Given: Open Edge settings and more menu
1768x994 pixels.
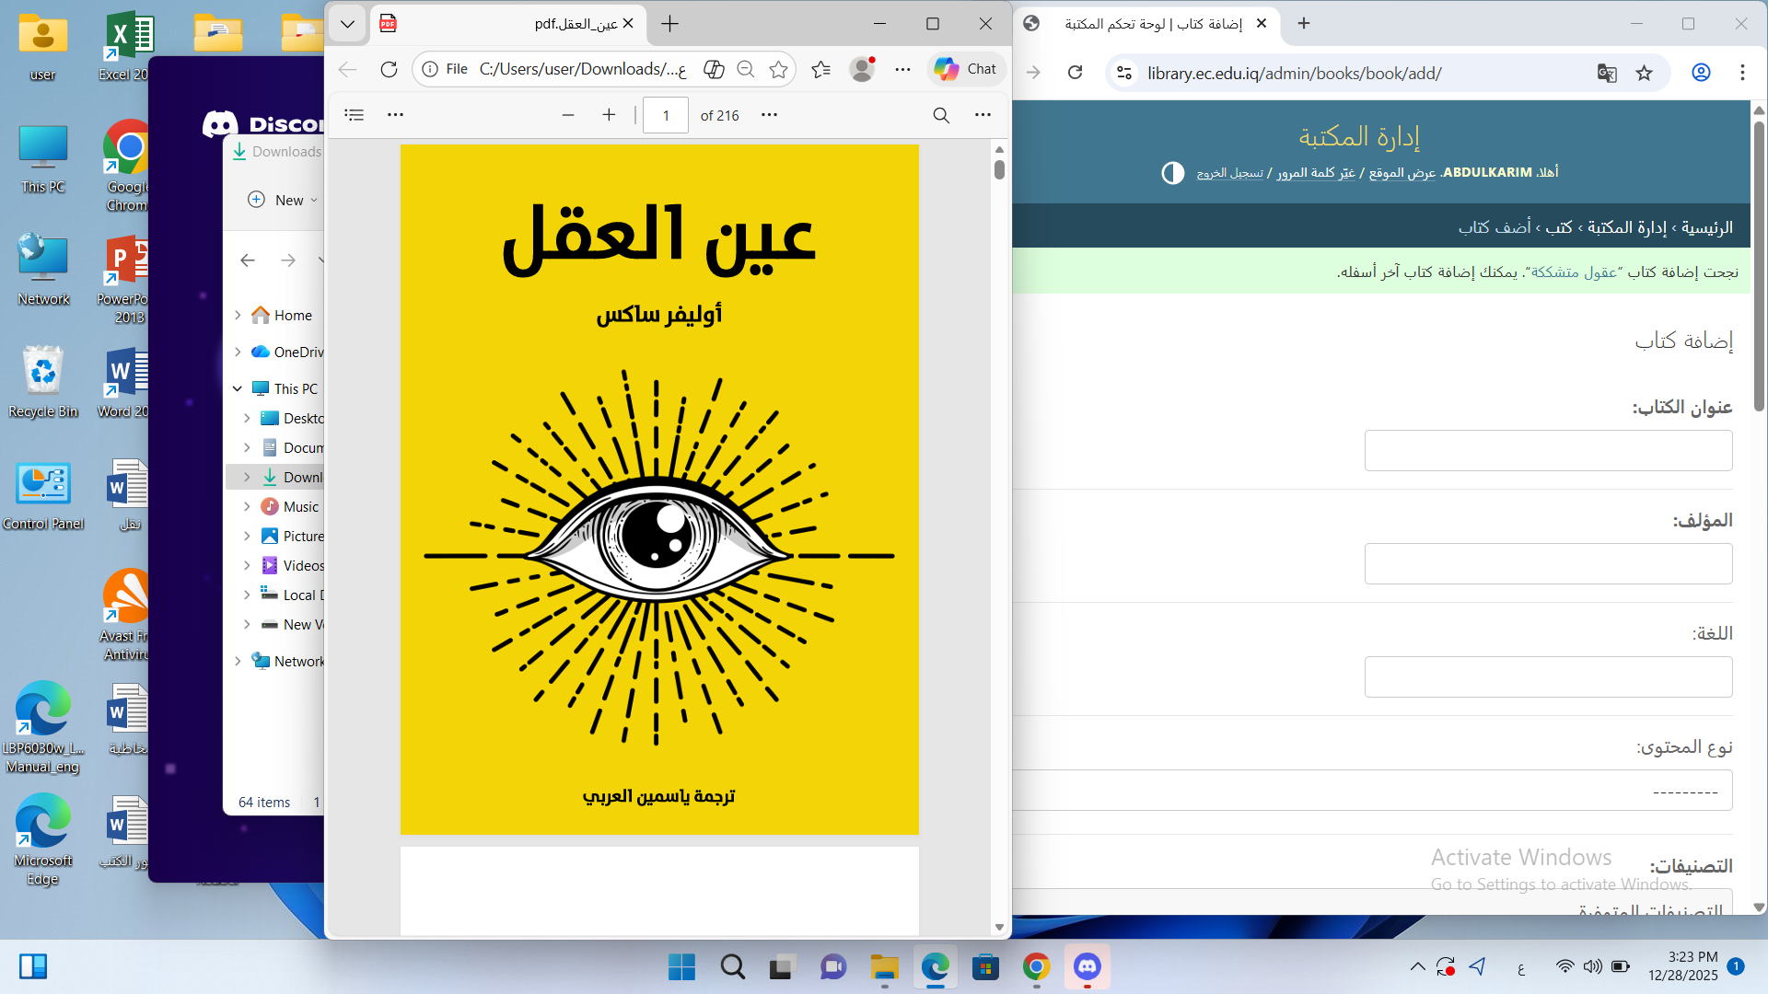Looking at the screenshot, I should tap(903, 69).
